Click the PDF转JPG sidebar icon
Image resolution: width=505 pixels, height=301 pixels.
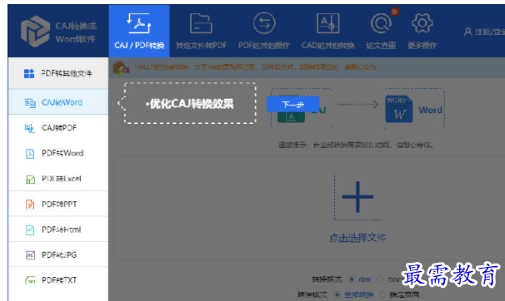pyautogui.click(x=30, y=255)
